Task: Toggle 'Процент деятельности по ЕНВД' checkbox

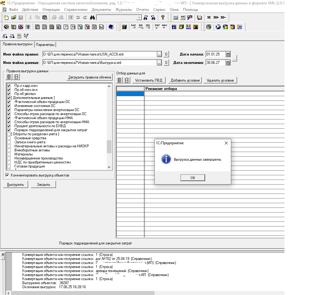Action: pyautogui.click(x=9, y=126)
